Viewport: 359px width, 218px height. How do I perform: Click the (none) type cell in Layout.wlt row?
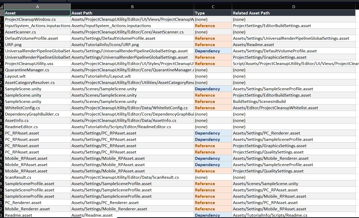point(213,76)
